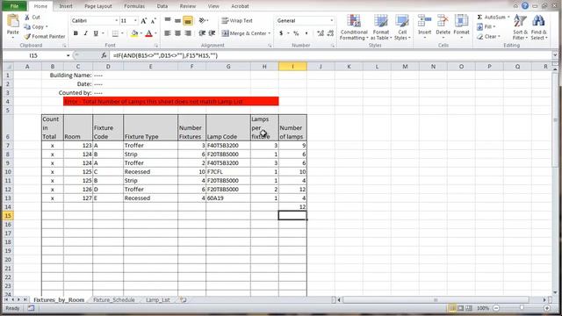The image size is (562, 316).
Task: Toggle Italic formatting
Action: [85, 33]
